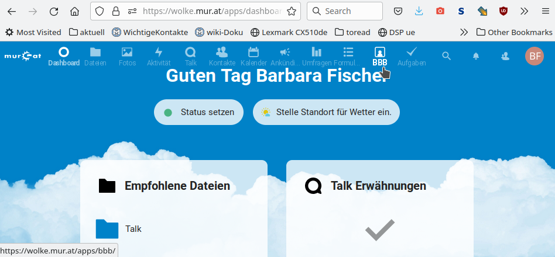Open the Ankündigungen announcements app
This screenshot has width=555, height=257.
pos(285,56)
